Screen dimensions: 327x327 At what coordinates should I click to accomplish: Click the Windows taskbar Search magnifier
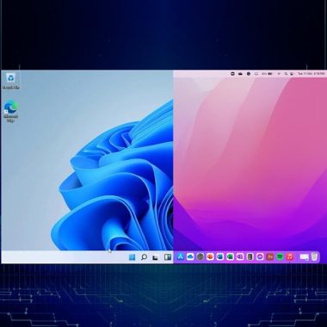[144, 257]
